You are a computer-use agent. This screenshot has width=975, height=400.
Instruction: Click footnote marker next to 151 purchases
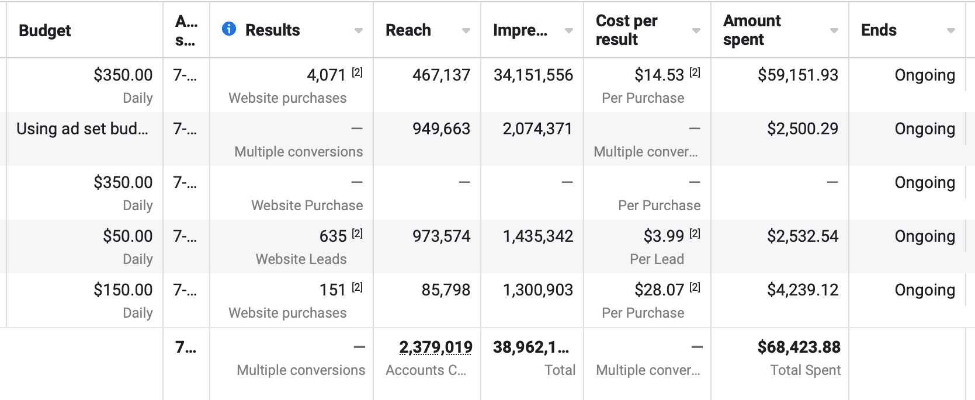click(x=357, y=287)
